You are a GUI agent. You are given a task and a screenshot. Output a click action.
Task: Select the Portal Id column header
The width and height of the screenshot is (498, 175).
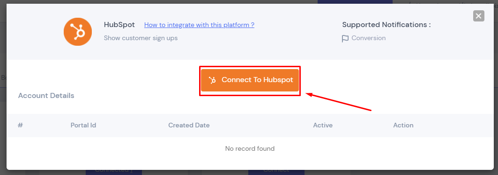click(83, 126)
